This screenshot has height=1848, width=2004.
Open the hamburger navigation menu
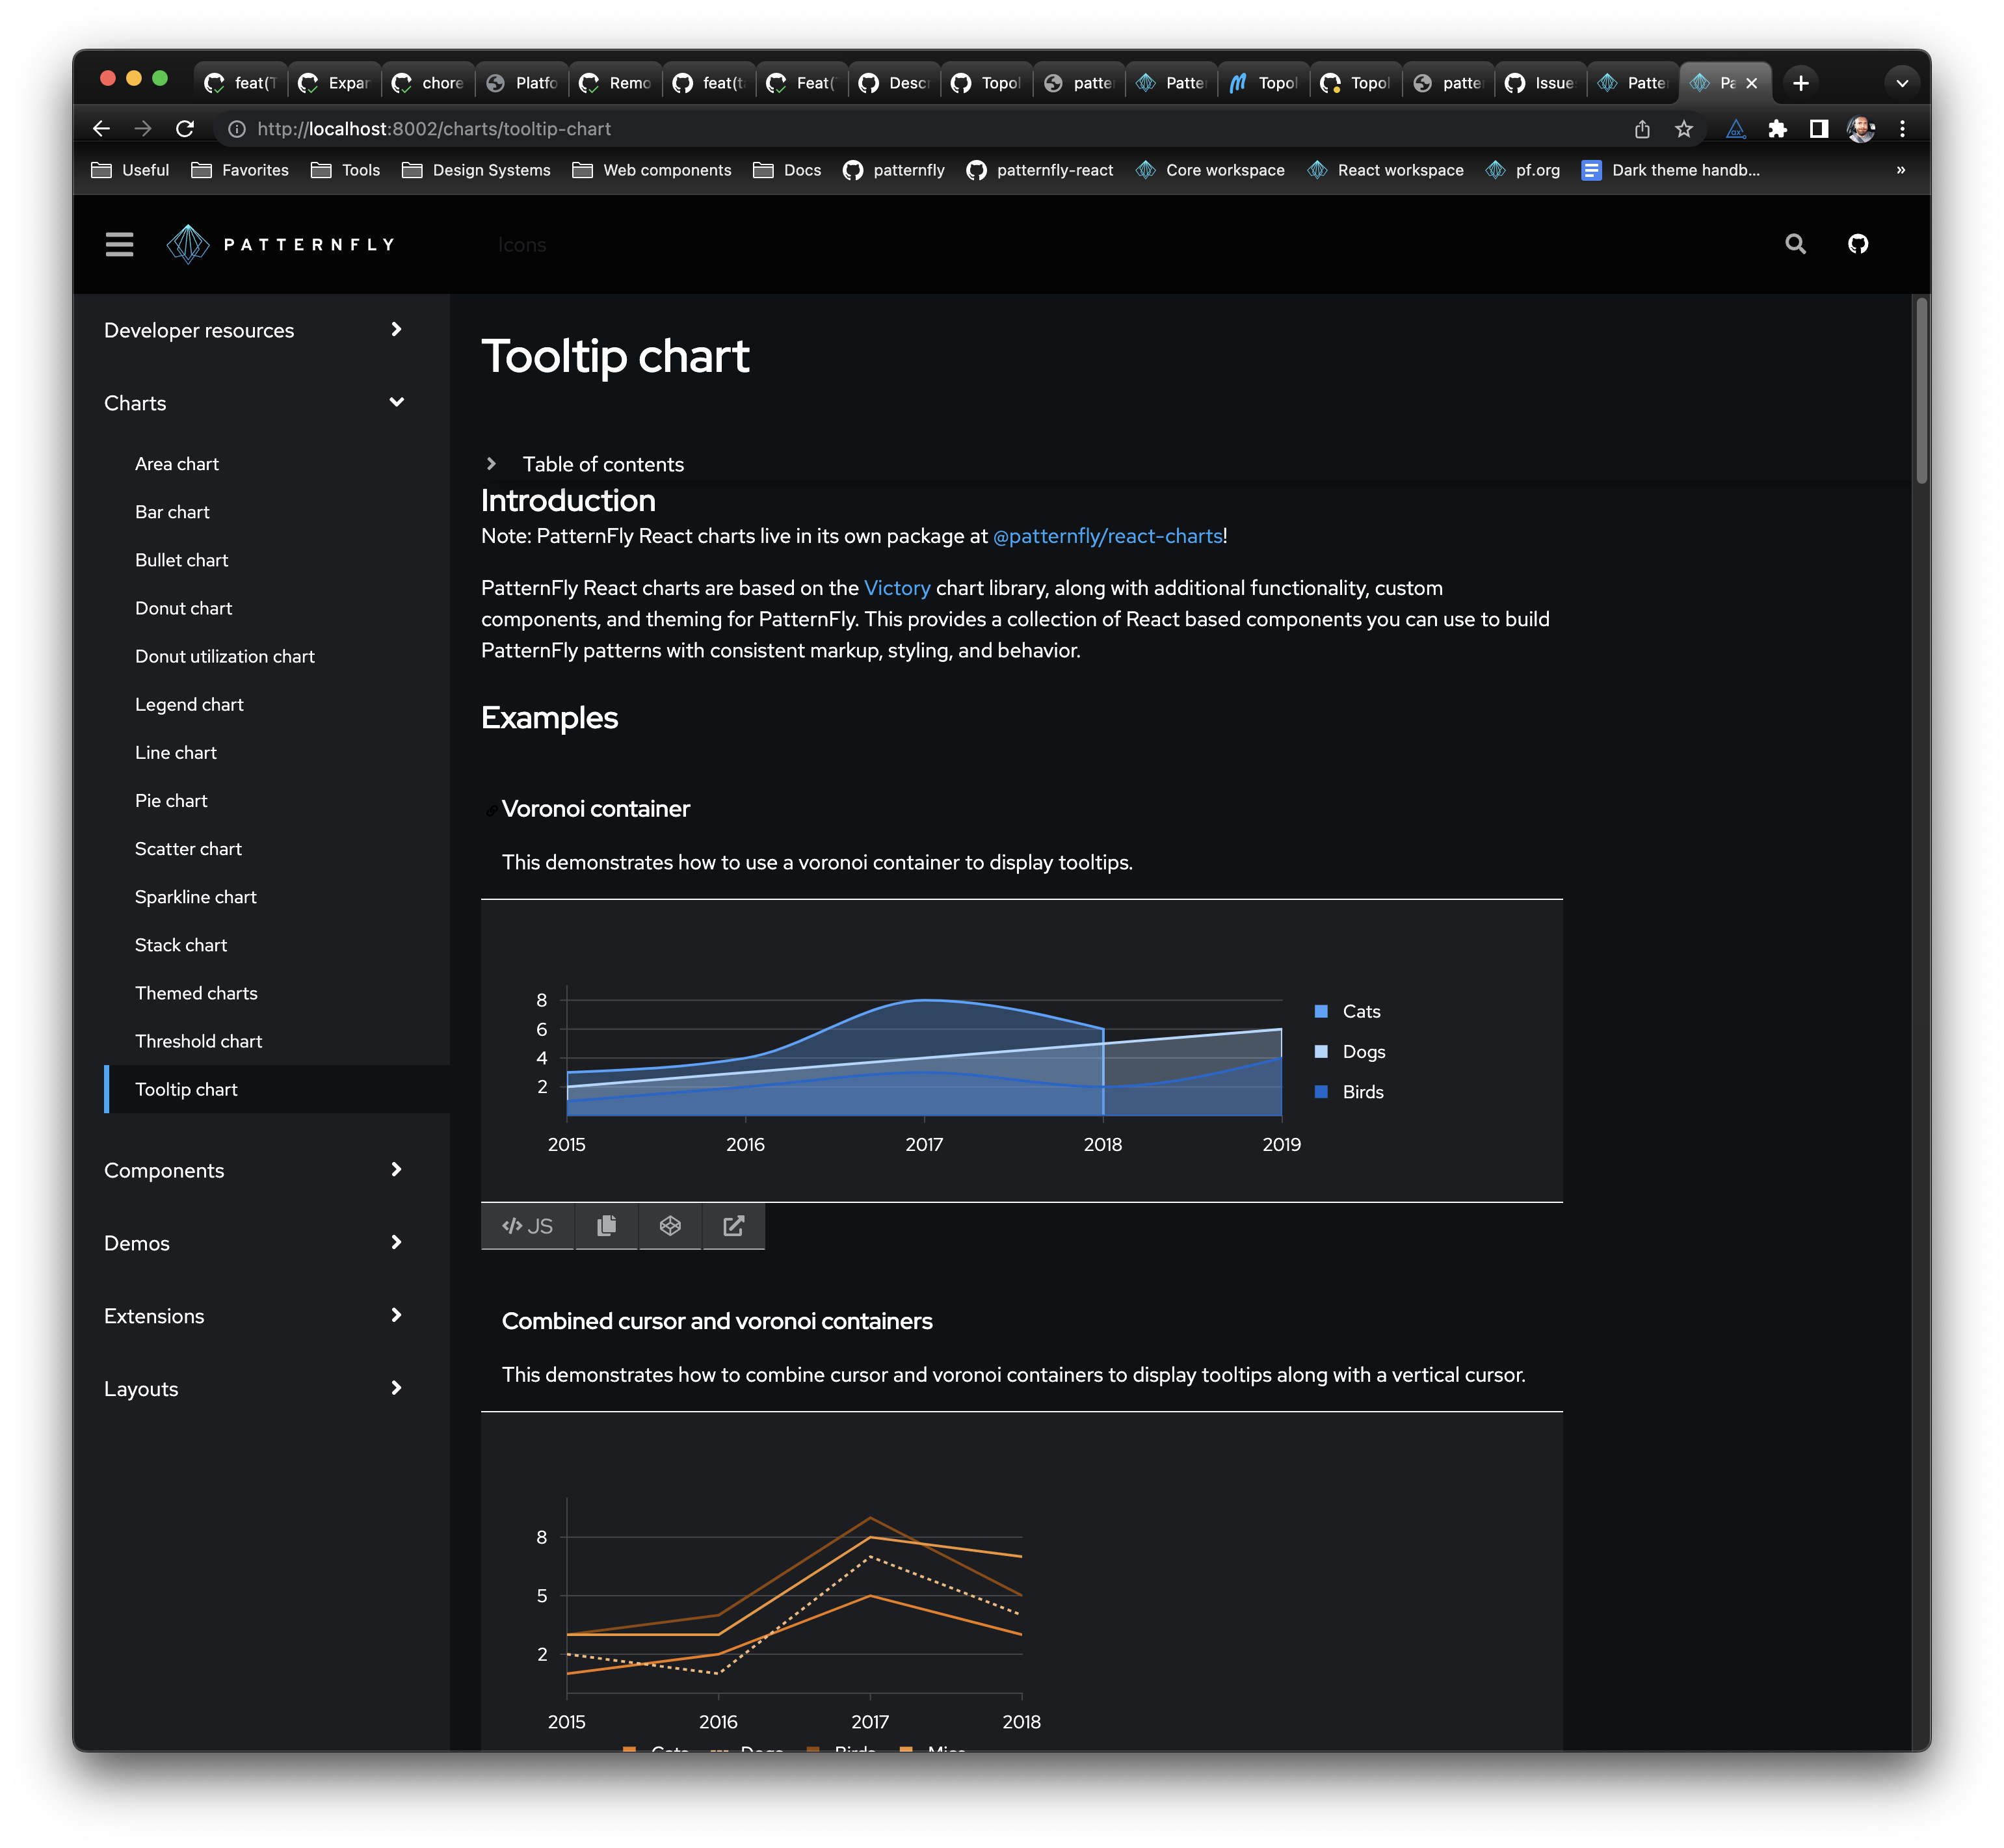(x=119, y=244)
